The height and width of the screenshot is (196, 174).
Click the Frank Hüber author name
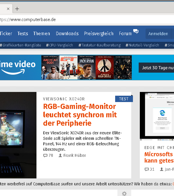coord(75,155)
